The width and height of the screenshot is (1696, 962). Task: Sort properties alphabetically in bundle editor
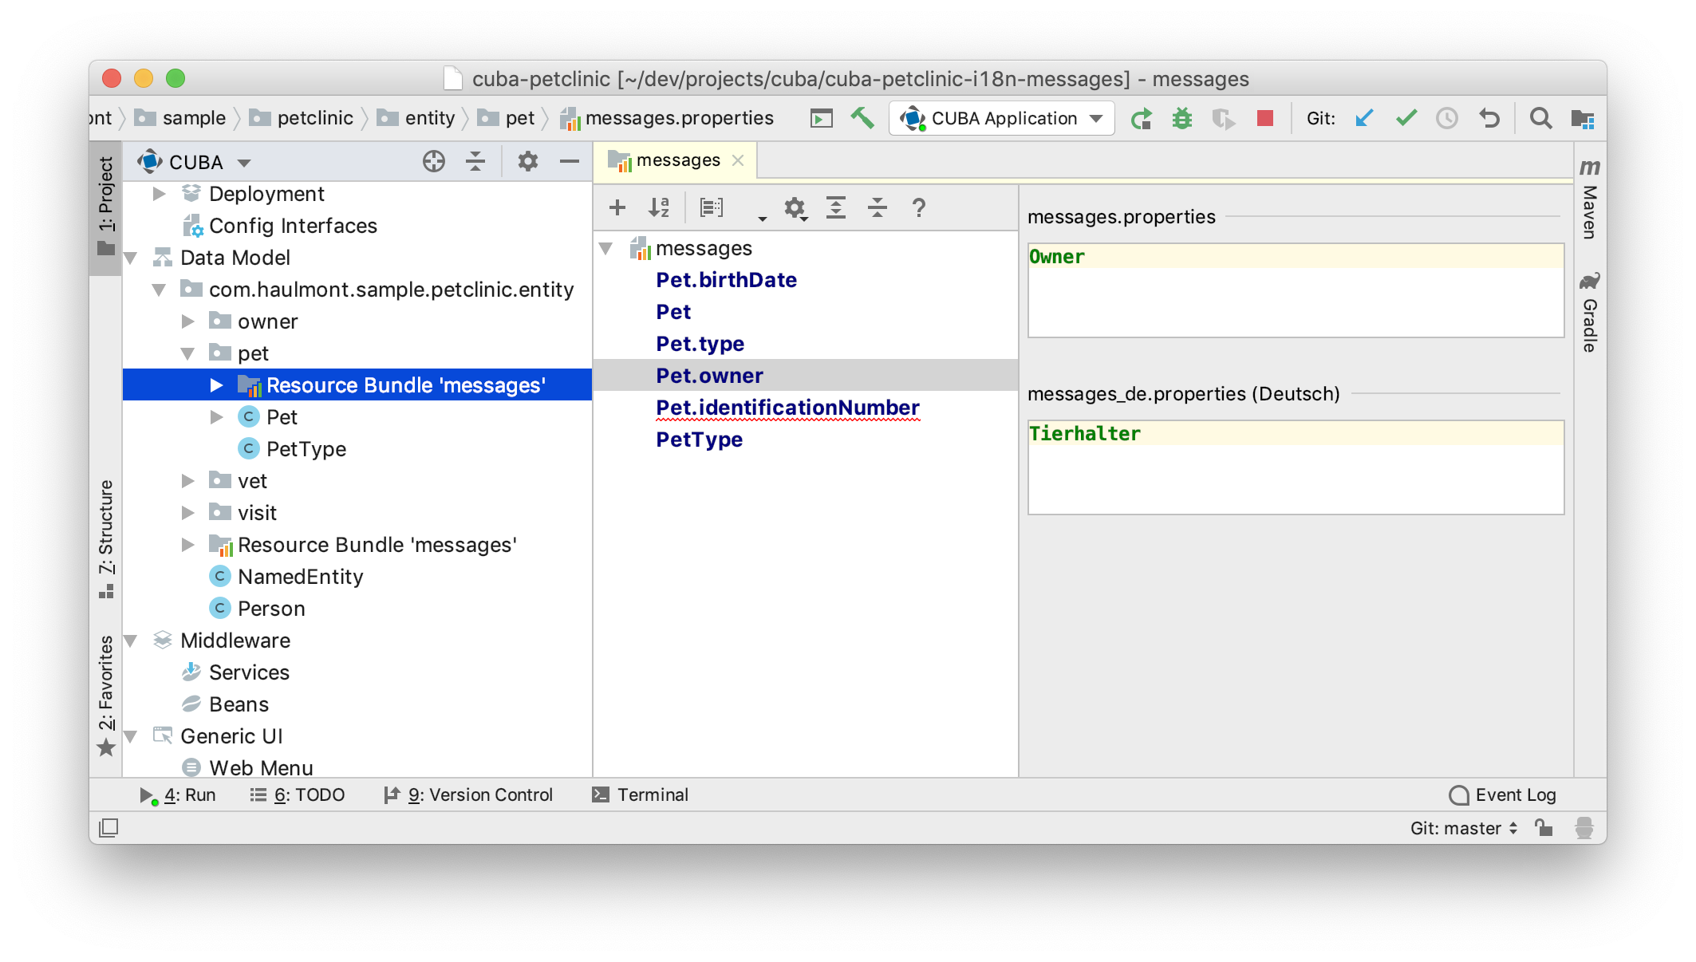coord(659,208)
